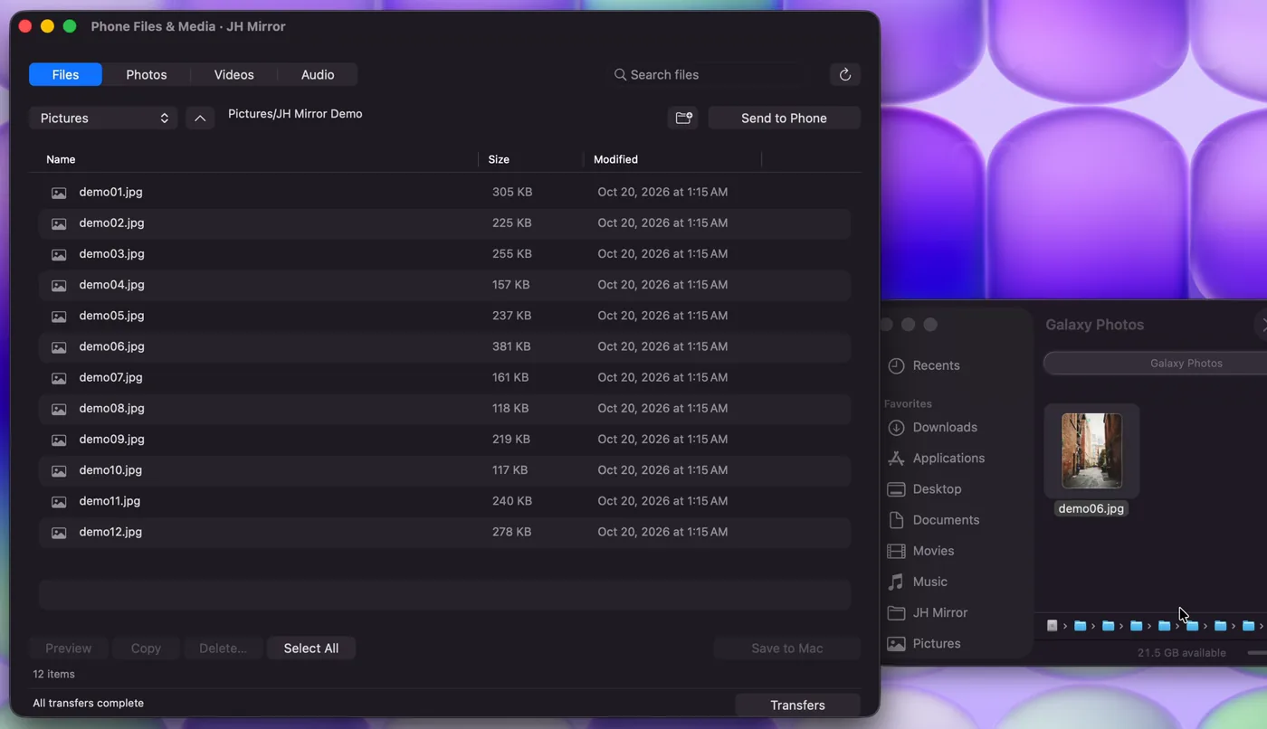The width and height of the screenshot is (1267, 729).
Task: Click the refresh icon beside the search field
Action: [x=844, y=75]
